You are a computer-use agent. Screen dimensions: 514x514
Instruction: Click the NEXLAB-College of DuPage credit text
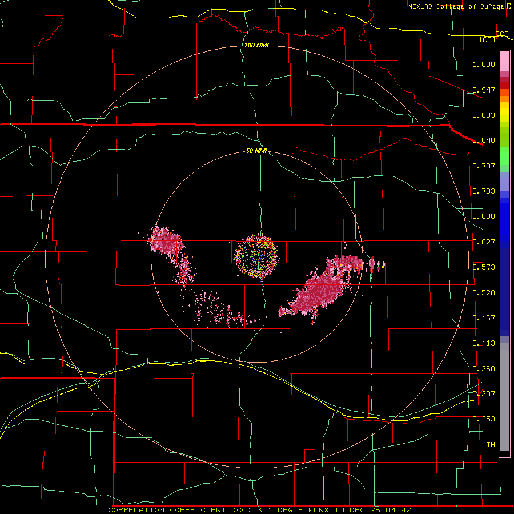click(x=456, y=6)
